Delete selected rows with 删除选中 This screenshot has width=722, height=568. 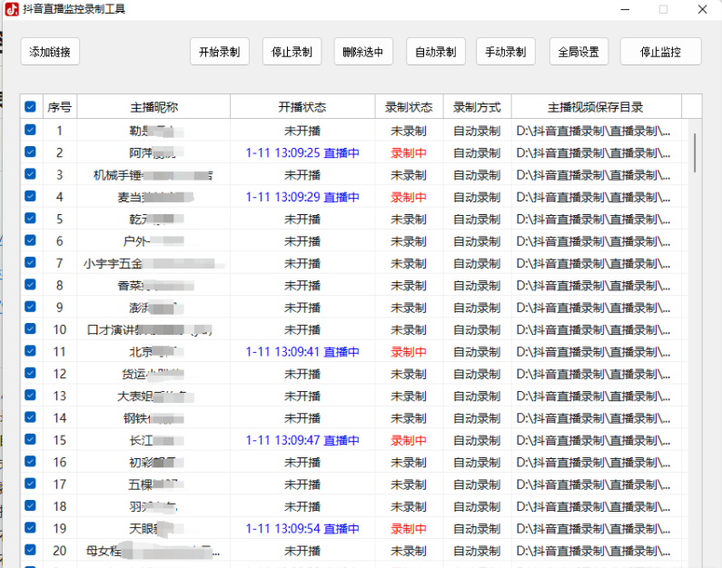click(363, 52)
